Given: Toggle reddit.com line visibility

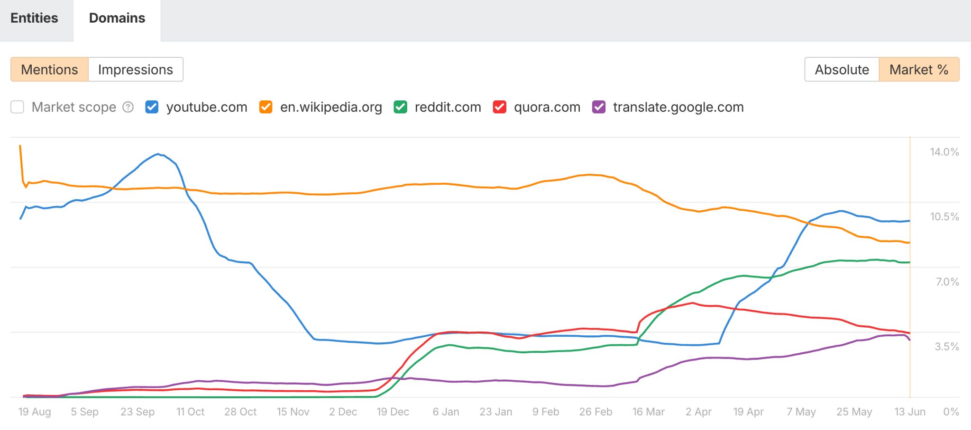Looking at the screenshot, I should (401, 107).
